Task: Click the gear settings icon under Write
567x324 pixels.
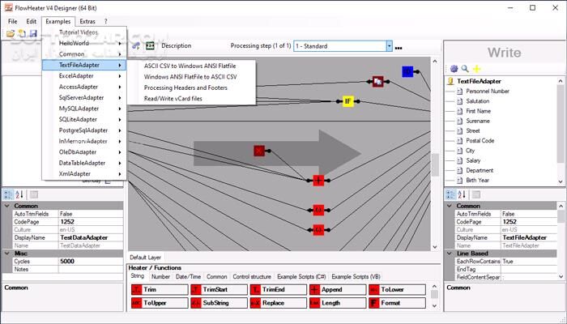Action: (x=454, y=69)
